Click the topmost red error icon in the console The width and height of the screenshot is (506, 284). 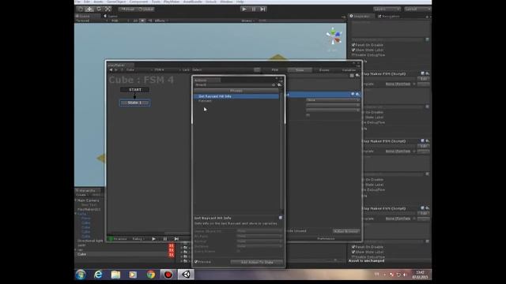tap(172, 245)
